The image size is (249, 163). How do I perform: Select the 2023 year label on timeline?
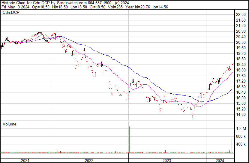click(167, 160)
